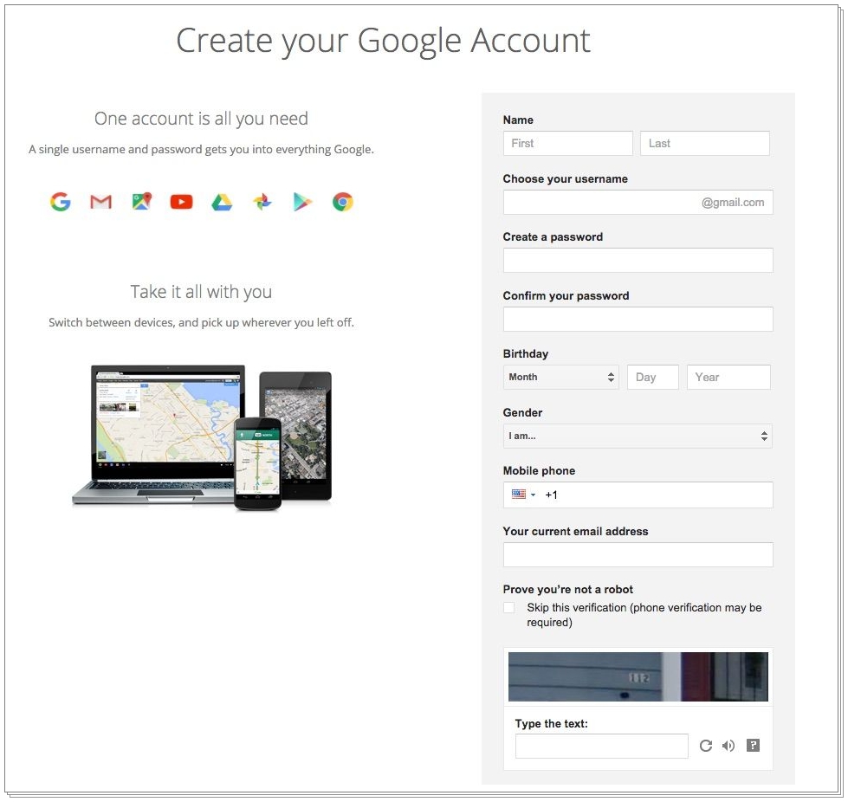Click 'Prove you're not a robot' label
Image resolution: width=848 pixels, height=802 pixels.
click(568, 590)
